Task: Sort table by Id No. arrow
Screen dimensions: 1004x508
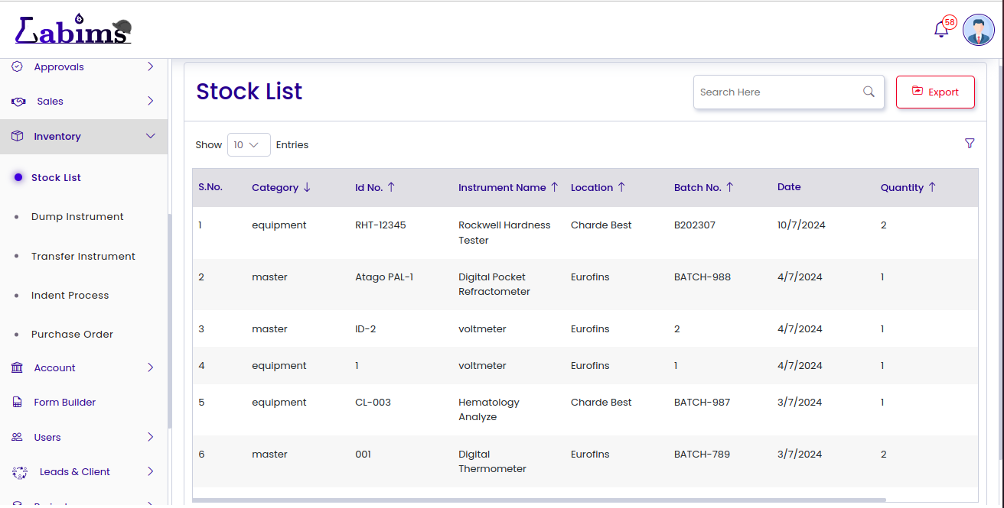Action: coord(391,187)
